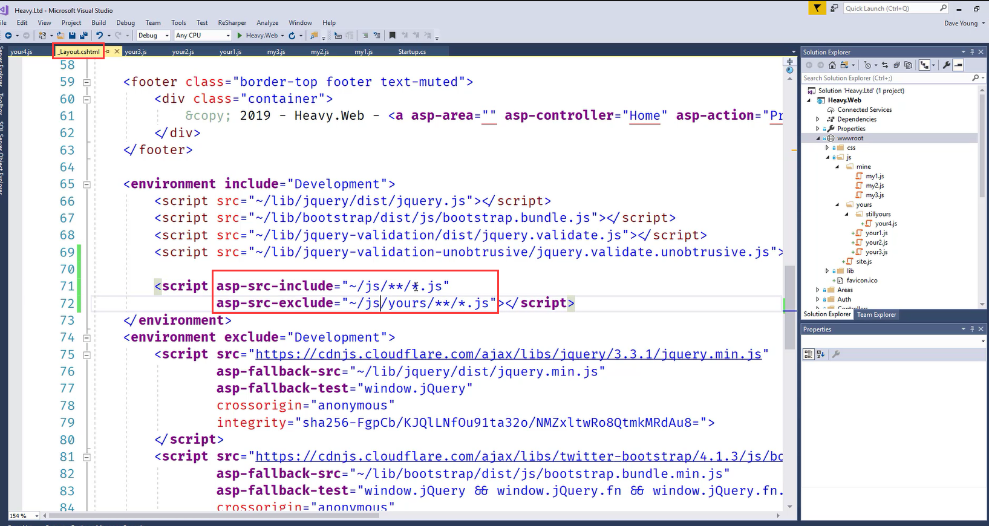Click Solution Explorer Properties wrench icon

[x=947, y=65]
